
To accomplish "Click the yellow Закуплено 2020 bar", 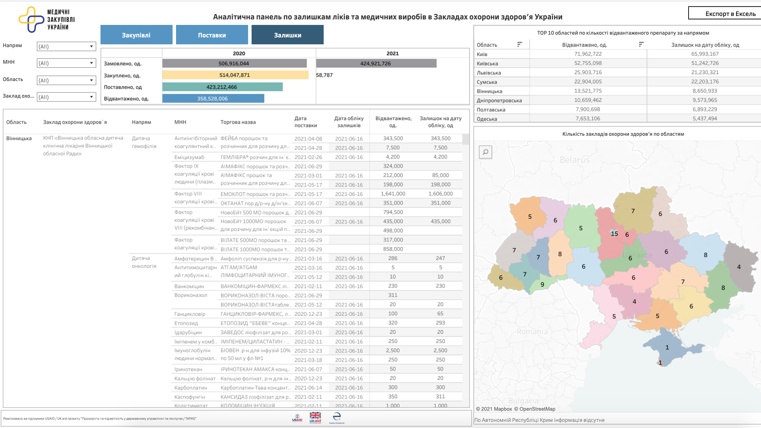I will pos(235,75).
